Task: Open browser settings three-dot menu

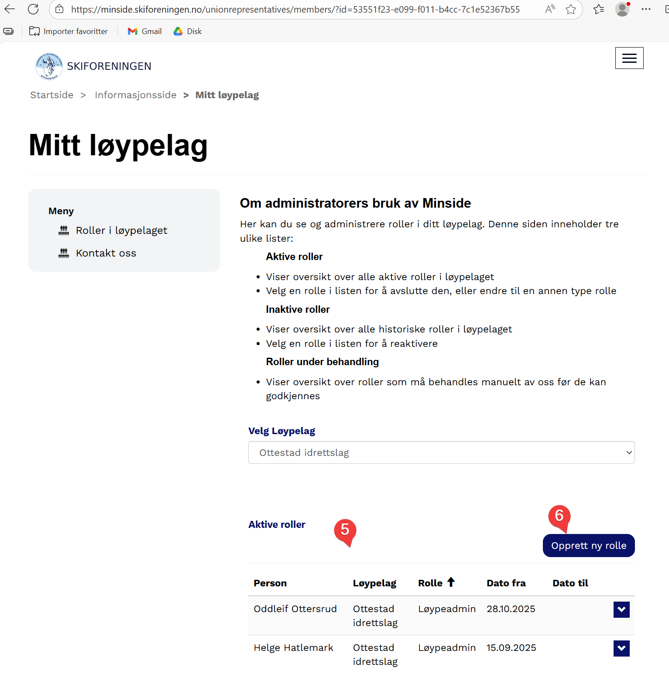Action: point(646,9)
